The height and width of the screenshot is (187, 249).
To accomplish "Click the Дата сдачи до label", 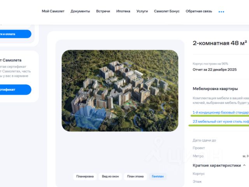I will [x=204, y=140].
